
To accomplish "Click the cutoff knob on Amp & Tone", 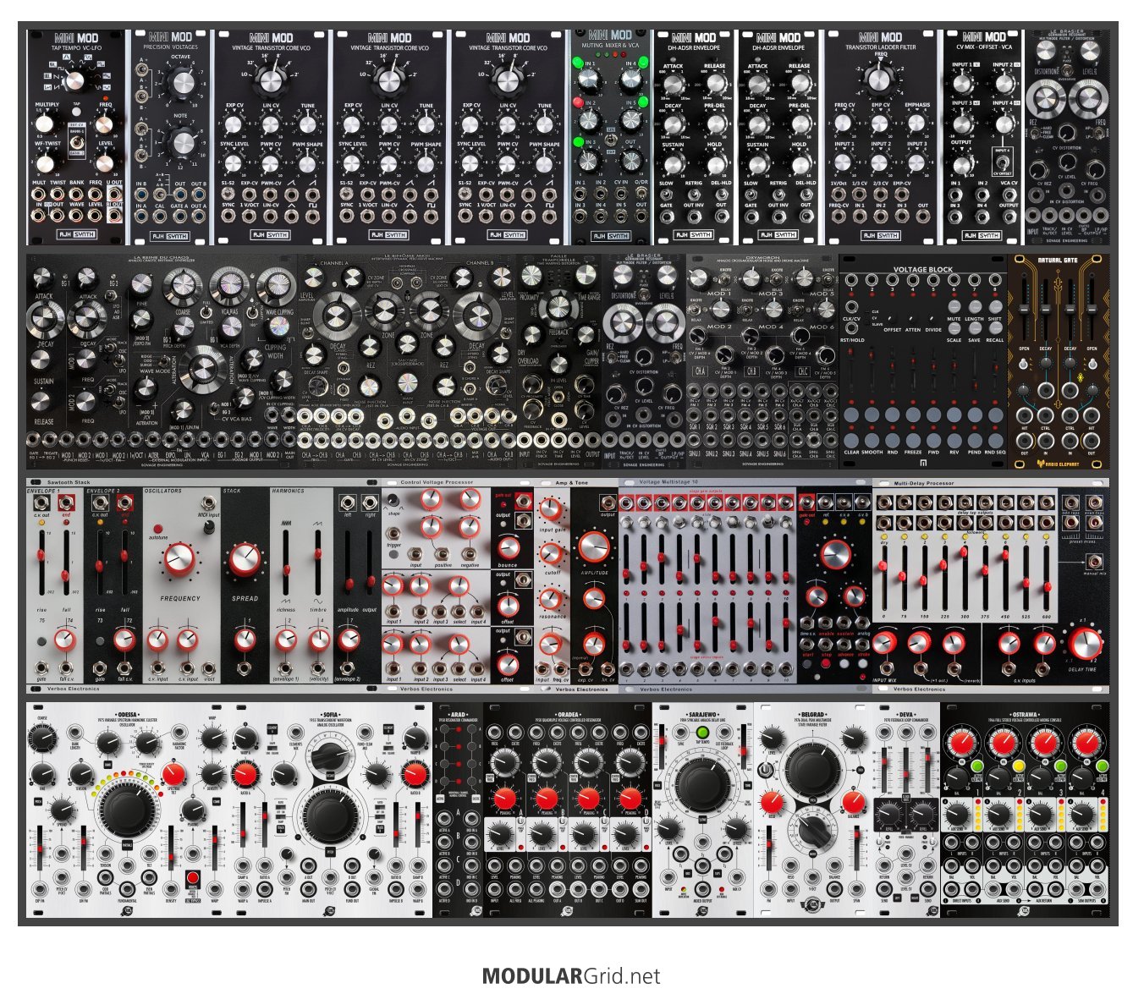I will click(551, 554).
